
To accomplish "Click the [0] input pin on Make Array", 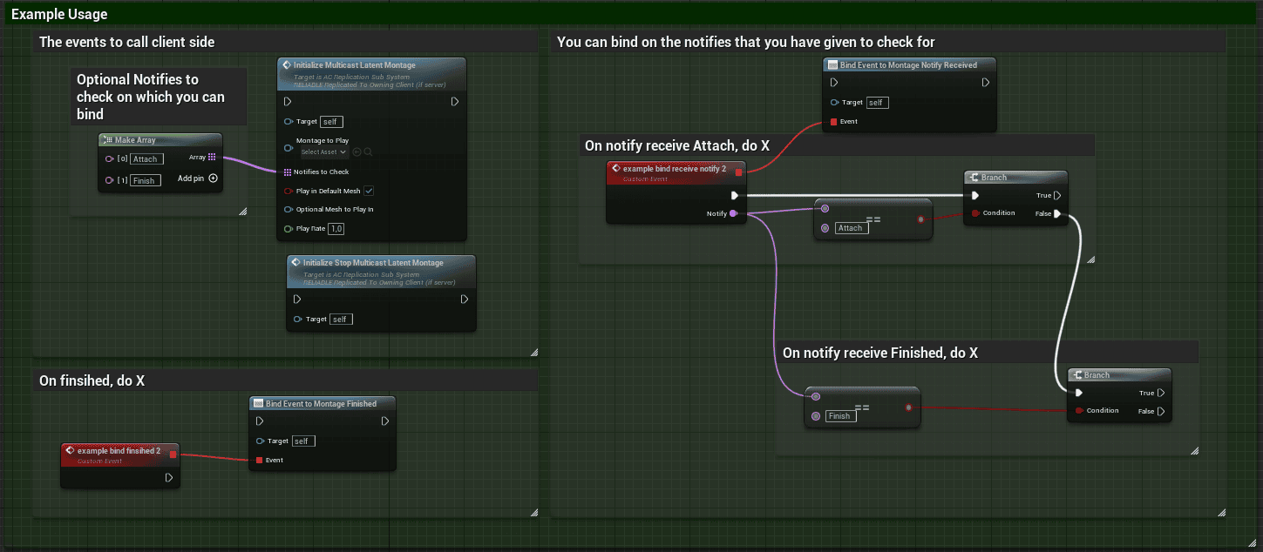I will (110, 158).
